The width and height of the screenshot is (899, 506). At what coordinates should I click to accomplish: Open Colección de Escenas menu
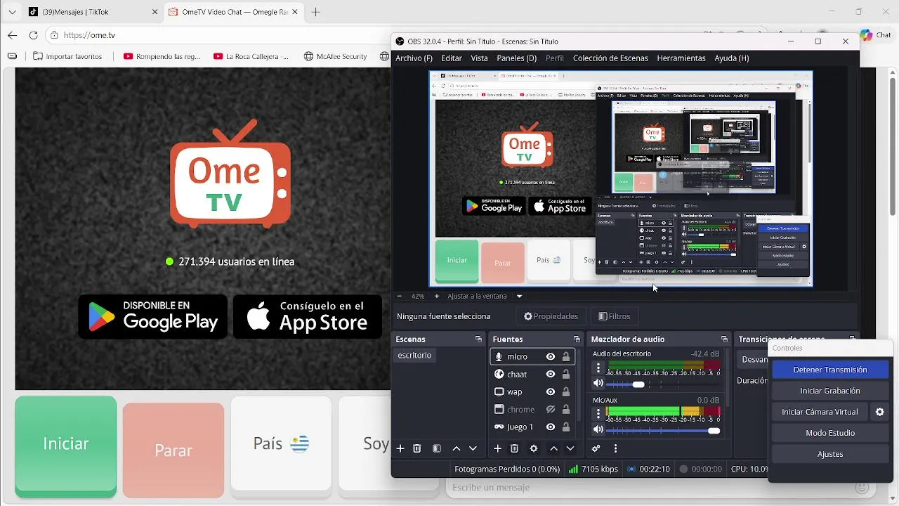click(x=610, y=58)
